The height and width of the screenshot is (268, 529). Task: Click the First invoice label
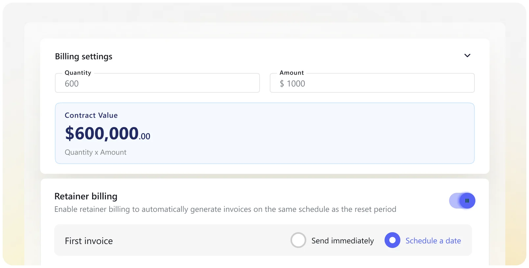coord(89,241)
